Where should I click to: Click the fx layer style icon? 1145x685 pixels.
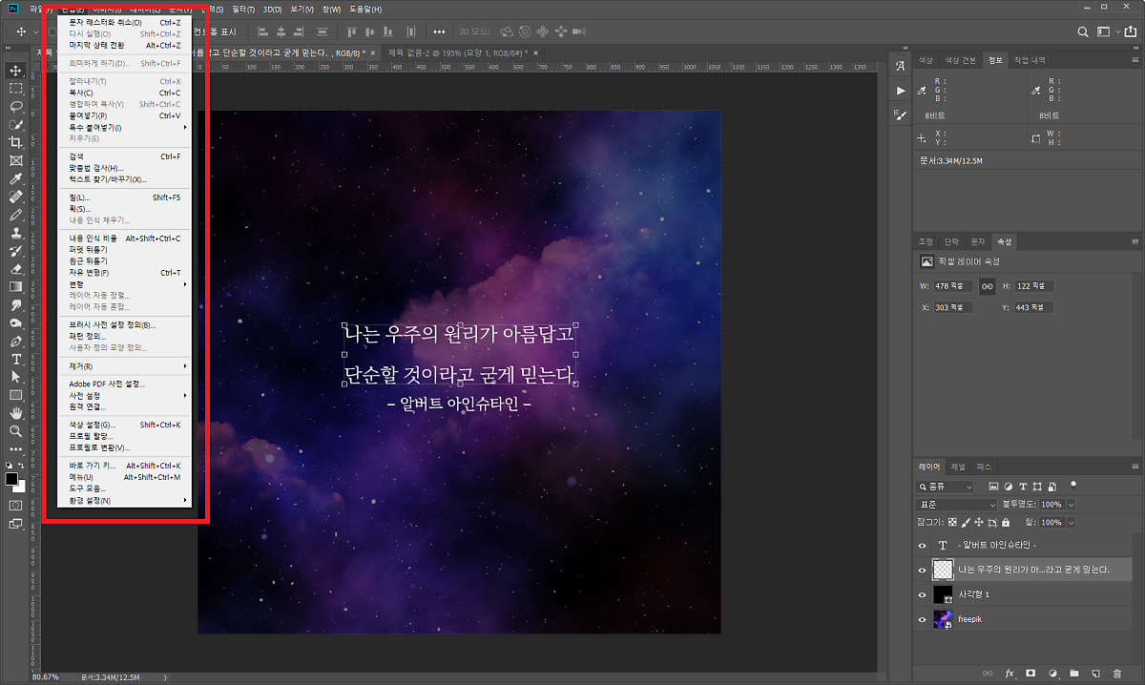coord(1010,675)
